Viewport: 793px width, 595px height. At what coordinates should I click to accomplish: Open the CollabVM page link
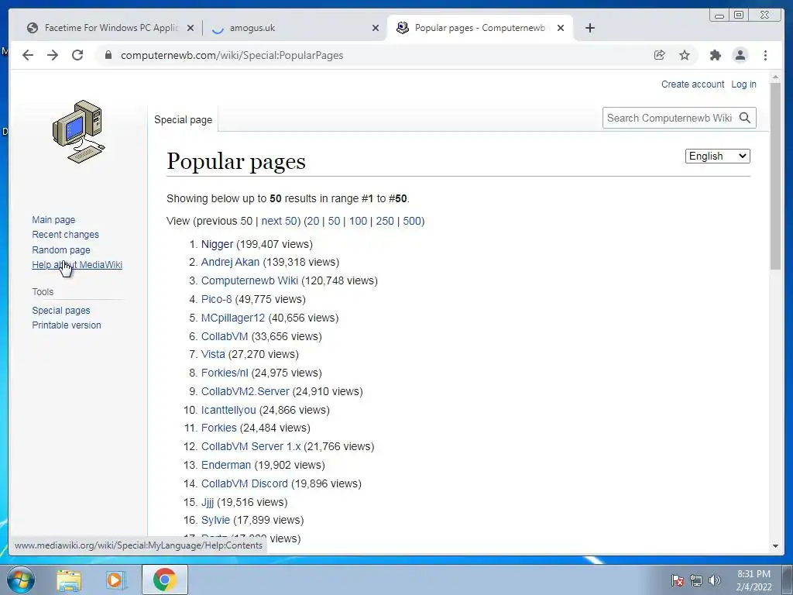pyautogui.click(x=225, y=336)
